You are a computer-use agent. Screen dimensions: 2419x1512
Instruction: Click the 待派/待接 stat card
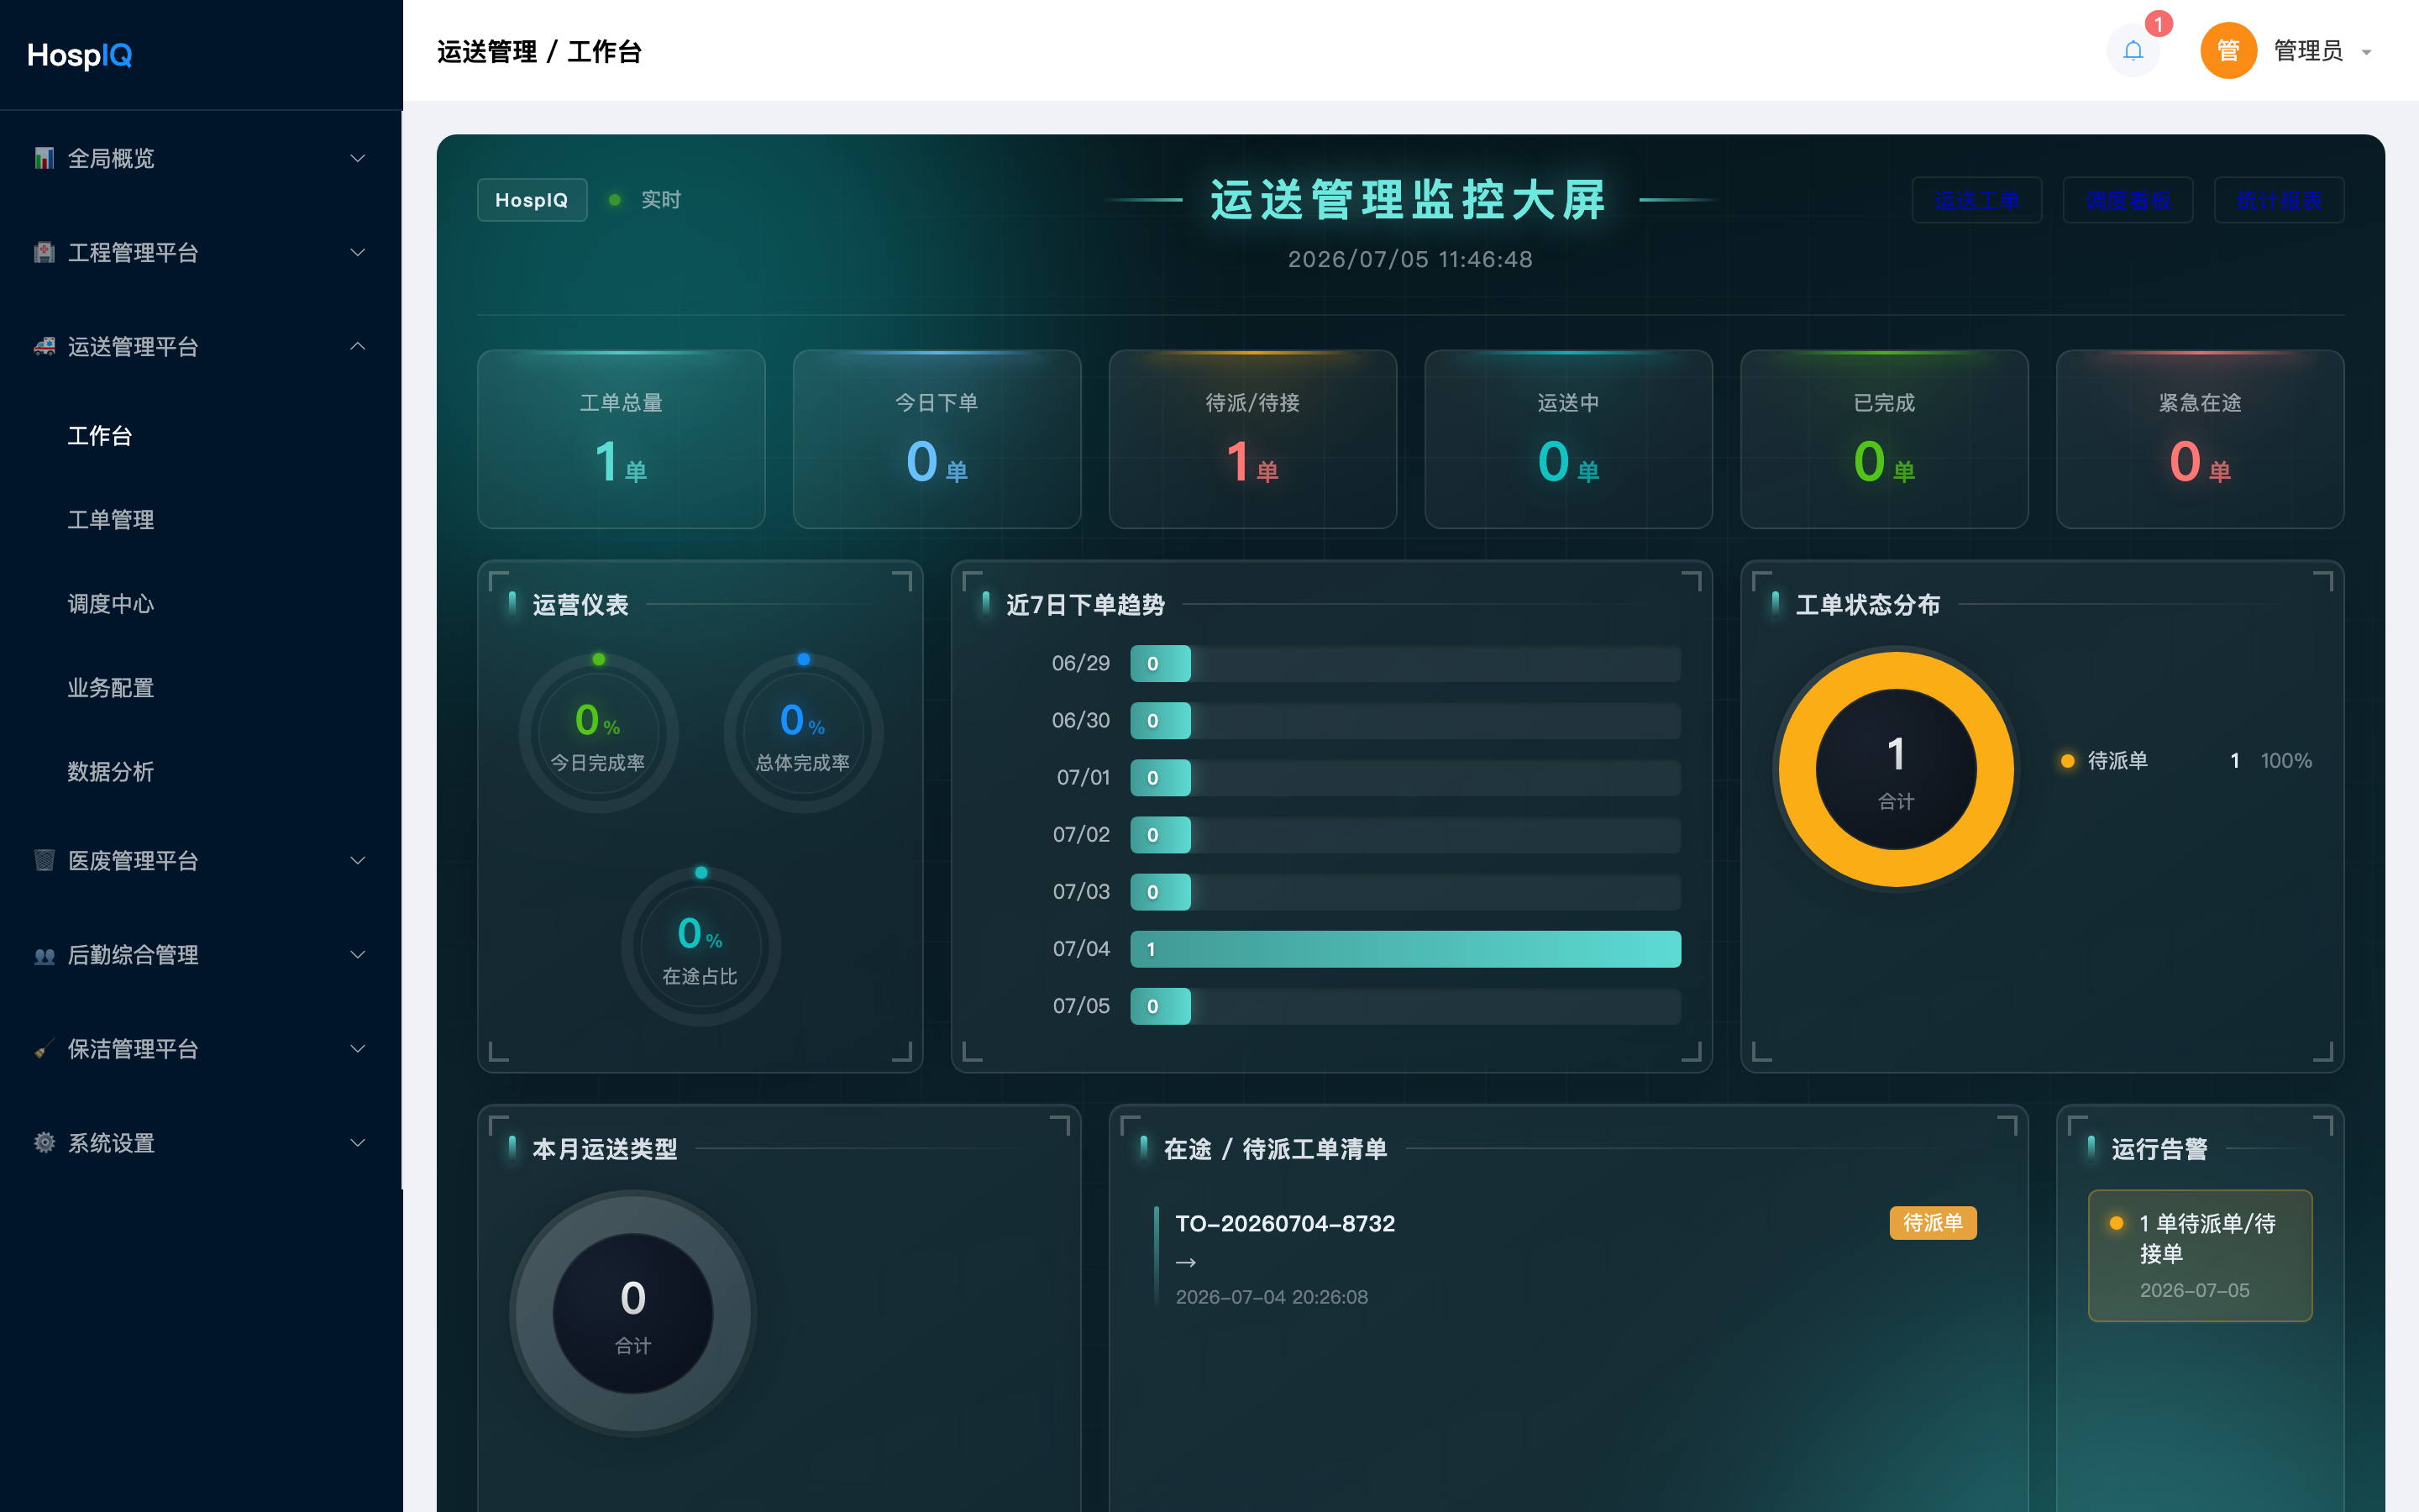click(x=1252, y=439)
